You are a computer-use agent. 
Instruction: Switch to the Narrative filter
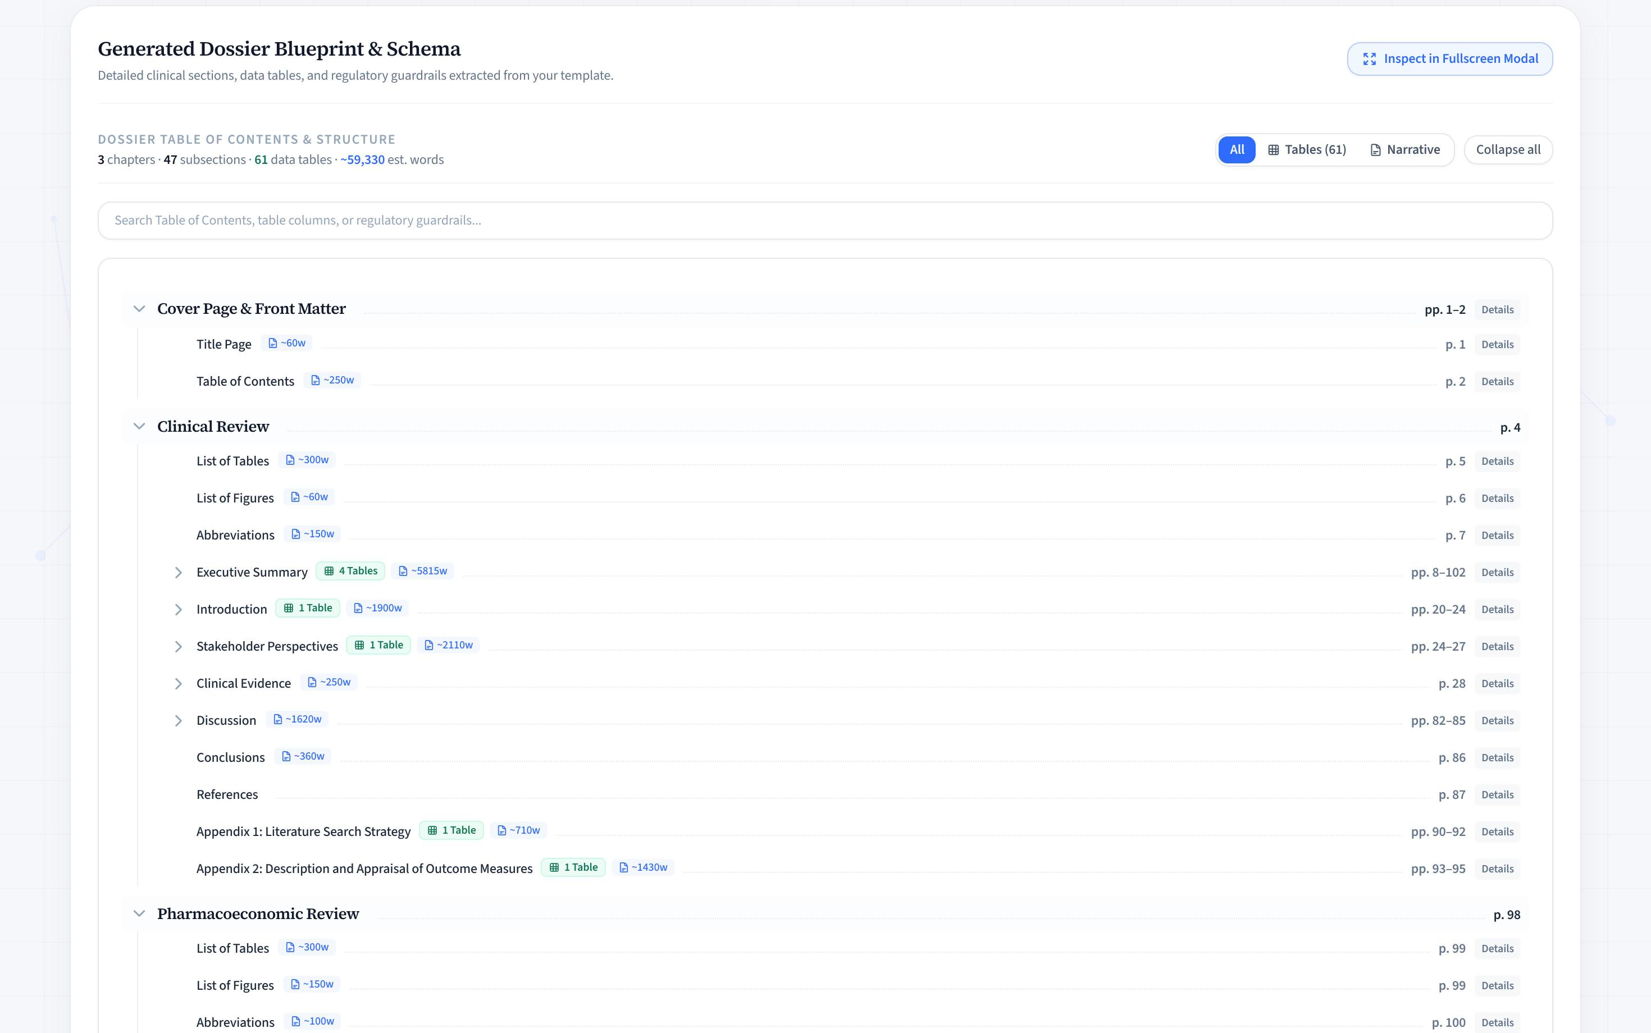tap(1405, 150)
